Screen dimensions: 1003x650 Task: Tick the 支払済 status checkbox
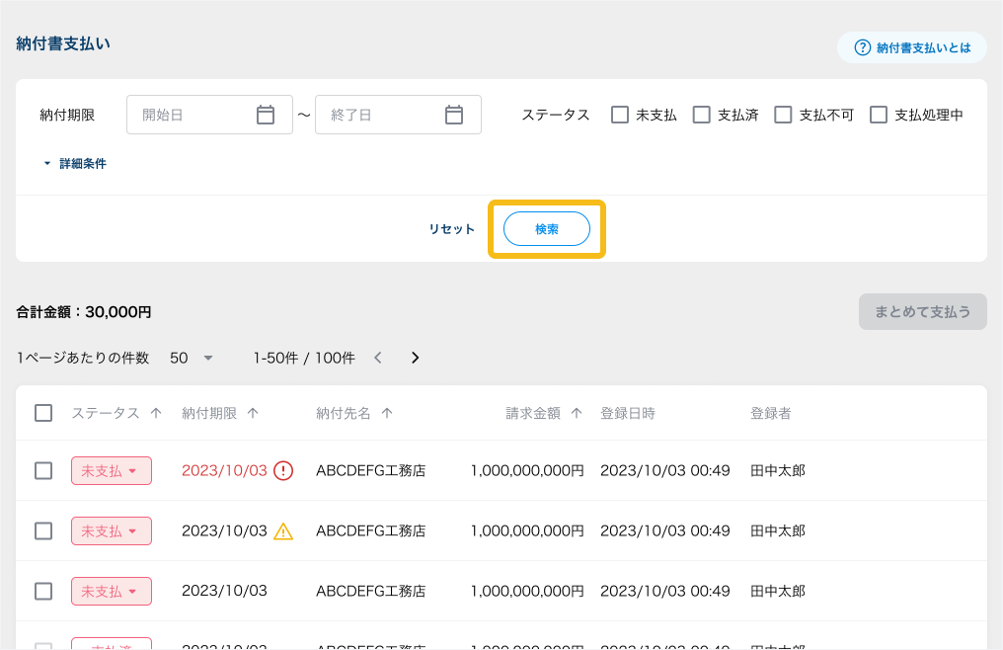[702, 115]
